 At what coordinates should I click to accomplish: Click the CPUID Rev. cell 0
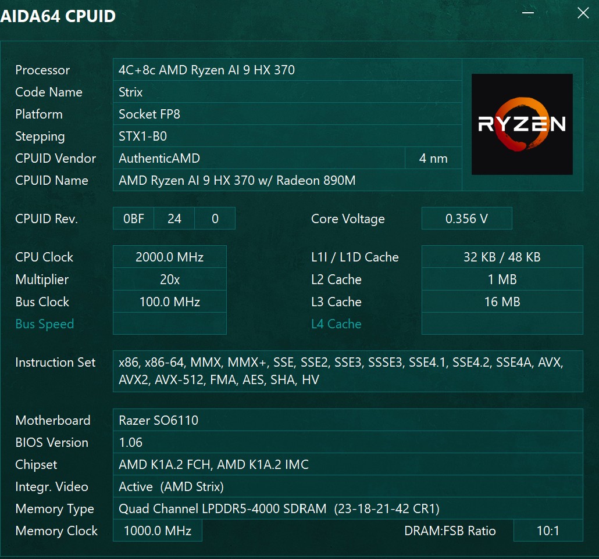215,218
